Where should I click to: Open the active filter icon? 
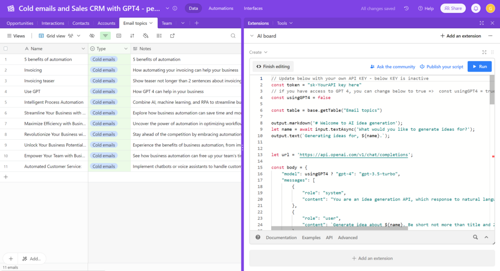coord(105,36)
